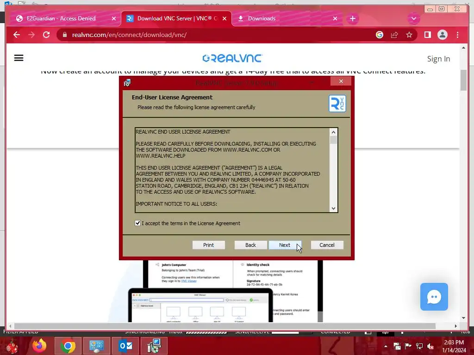This screenshot has height=355, width=474.
Task: View site security lock icon
Action: (x=65, y=35)
